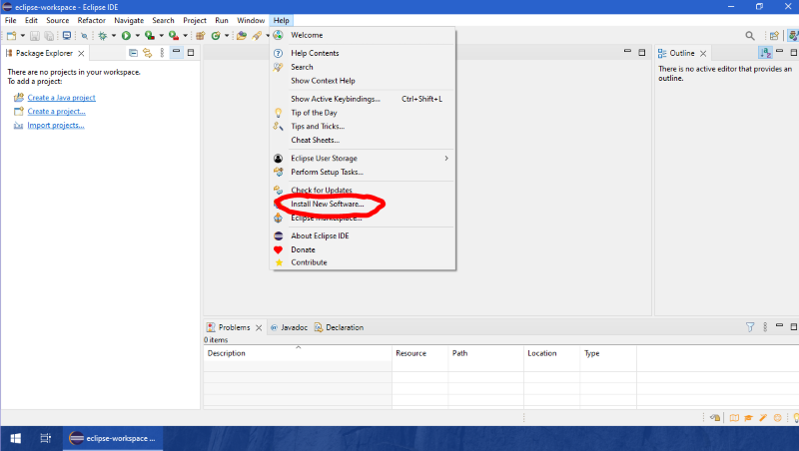The width and height of the screenshot is (799, 451).
Task: Switch to the Declaration tab
Action: click(339, 327)
